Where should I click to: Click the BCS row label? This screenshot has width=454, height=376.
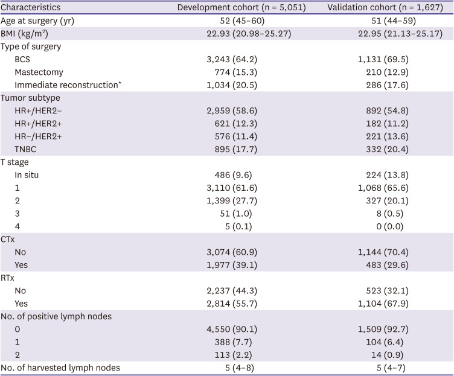click(24, 59)
